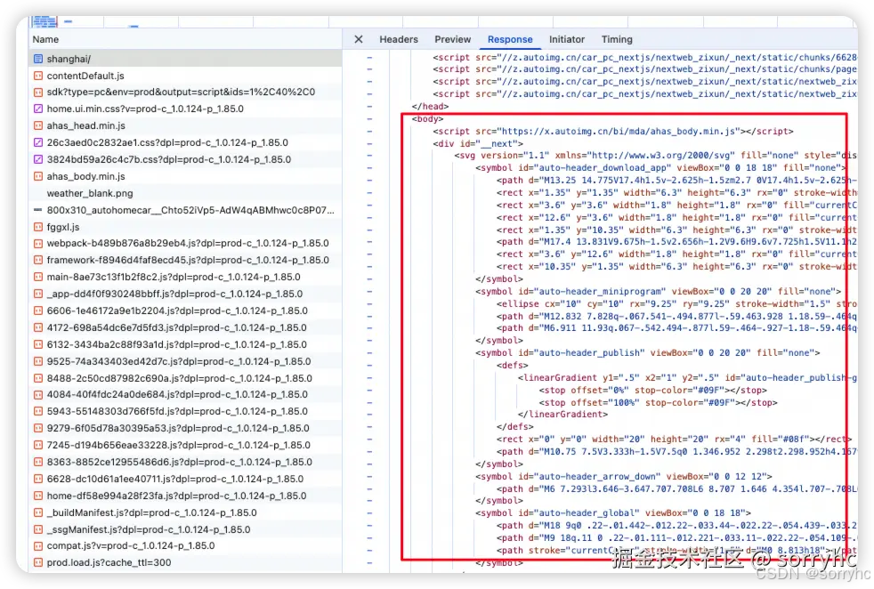Click script icon of _app-dd4f0f930248bbff.js
874x589 pixels.
(x=38, y=294)
